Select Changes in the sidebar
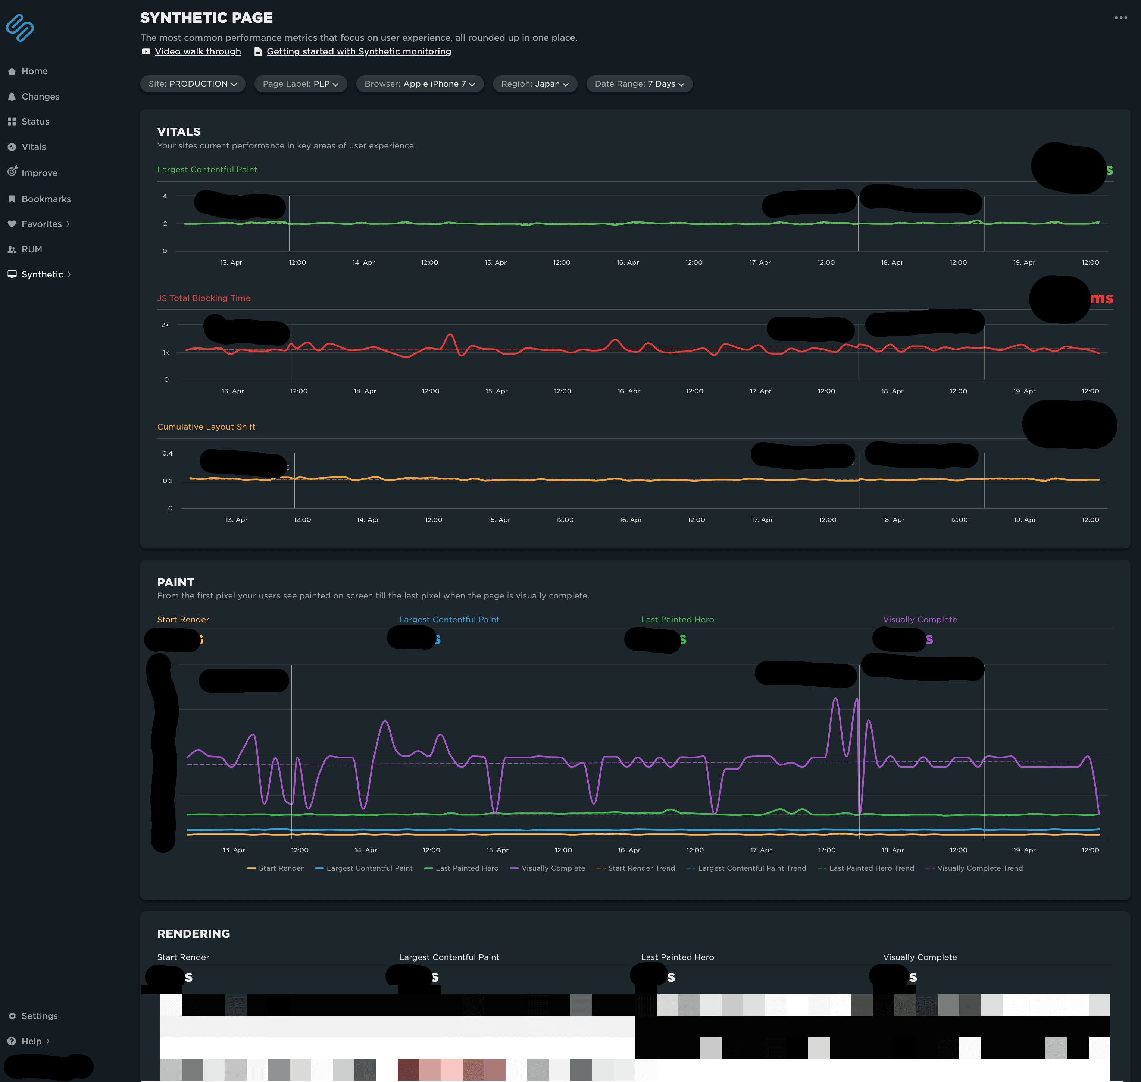The height and width of the screenshot is (1082, 1141). click(x=40, y=96)
